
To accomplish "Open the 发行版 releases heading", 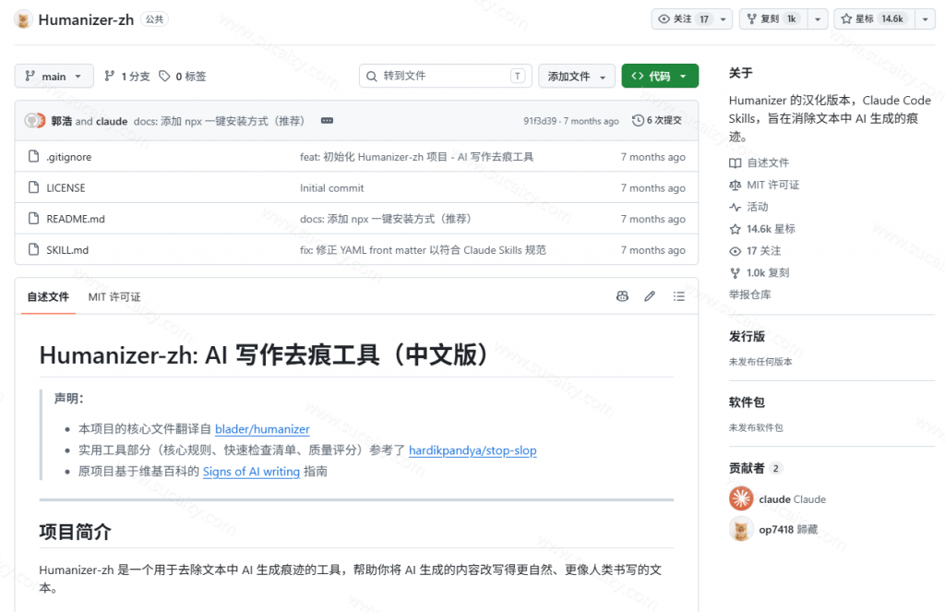I will (x=747, y=336).
